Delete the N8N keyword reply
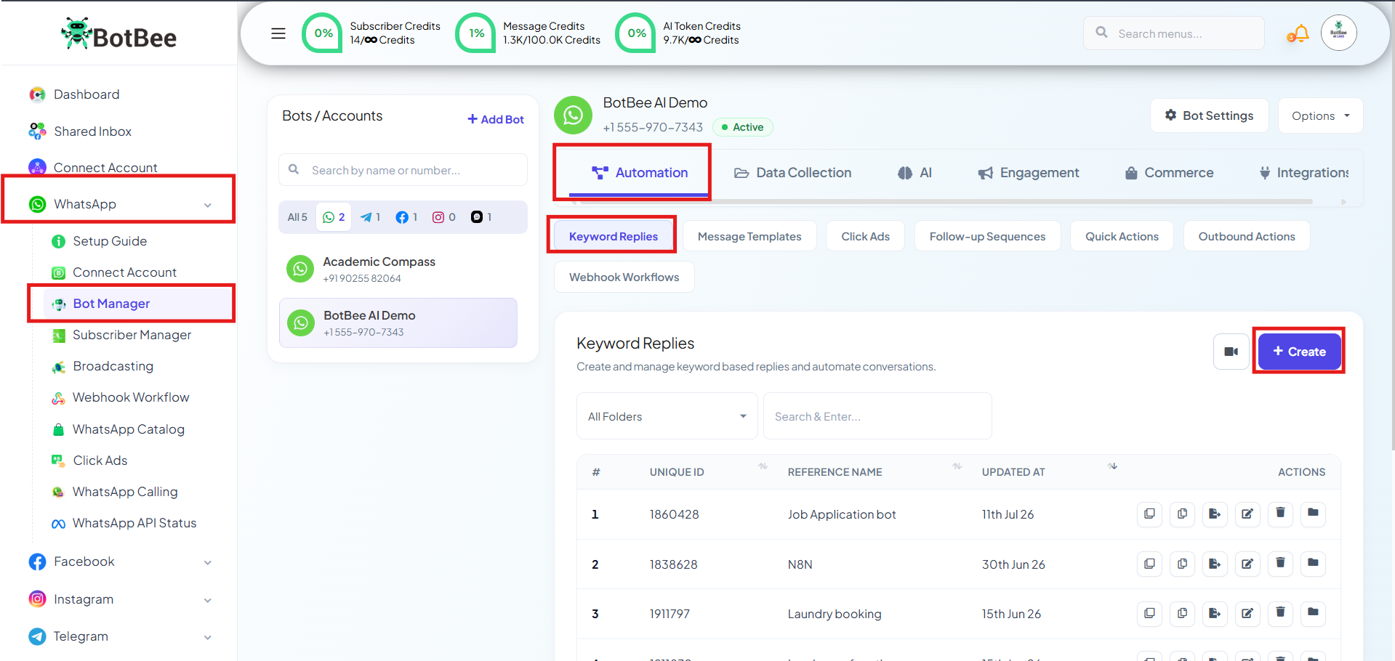 [1280, 564]
